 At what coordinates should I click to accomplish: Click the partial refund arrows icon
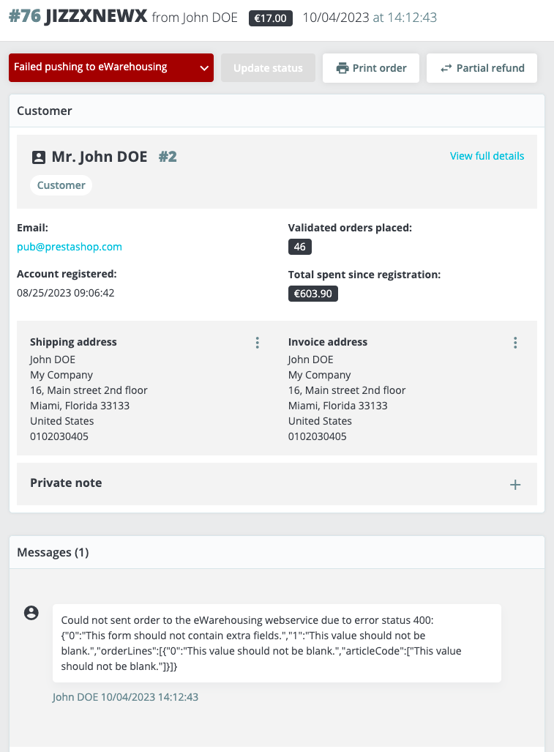[x=446, y=68]
